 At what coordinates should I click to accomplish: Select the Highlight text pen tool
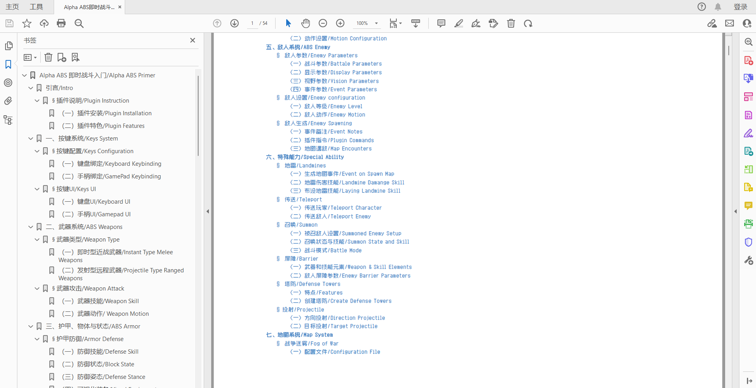(x=459, y=23)
